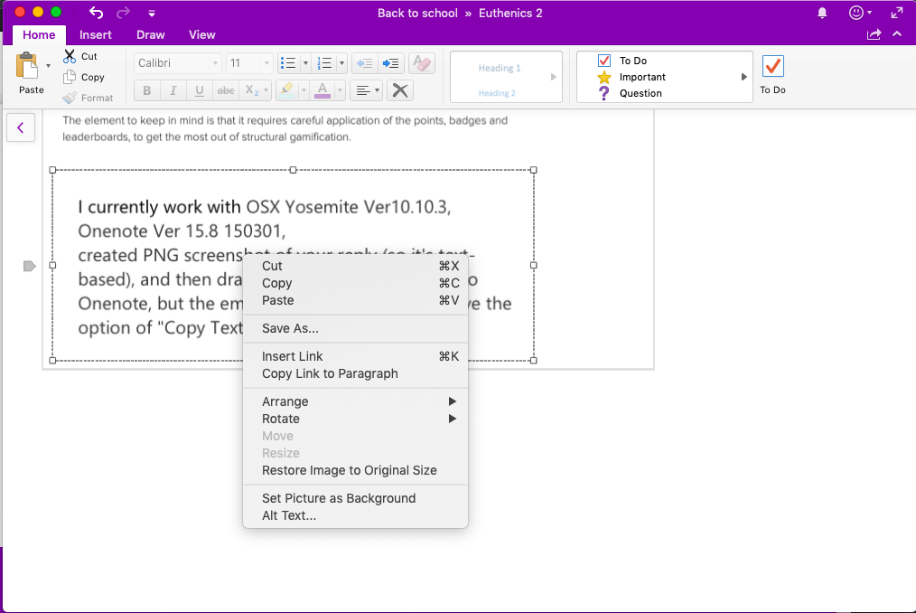Switch to the View tab

tap(202, 34)
